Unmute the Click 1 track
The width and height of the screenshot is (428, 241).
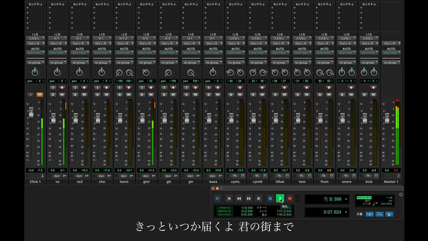39,95
